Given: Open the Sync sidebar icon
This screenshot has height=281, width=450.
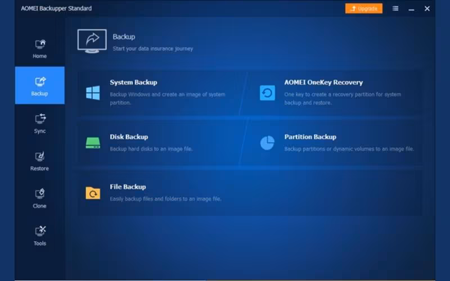Looking at the screenshot, I should 40,119.
